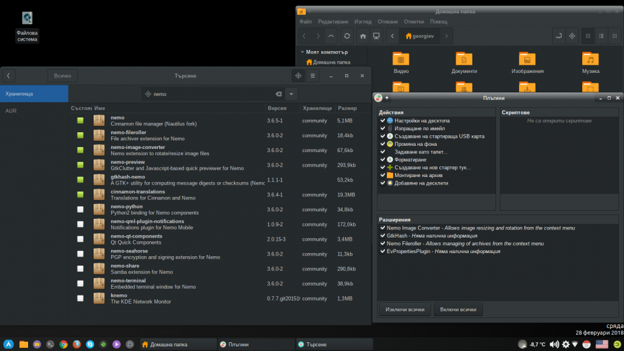Image resolution: width=624 pixels, height=351 pixels.
Task: Open the Редактиране menu
Action: tap(333, 21)
